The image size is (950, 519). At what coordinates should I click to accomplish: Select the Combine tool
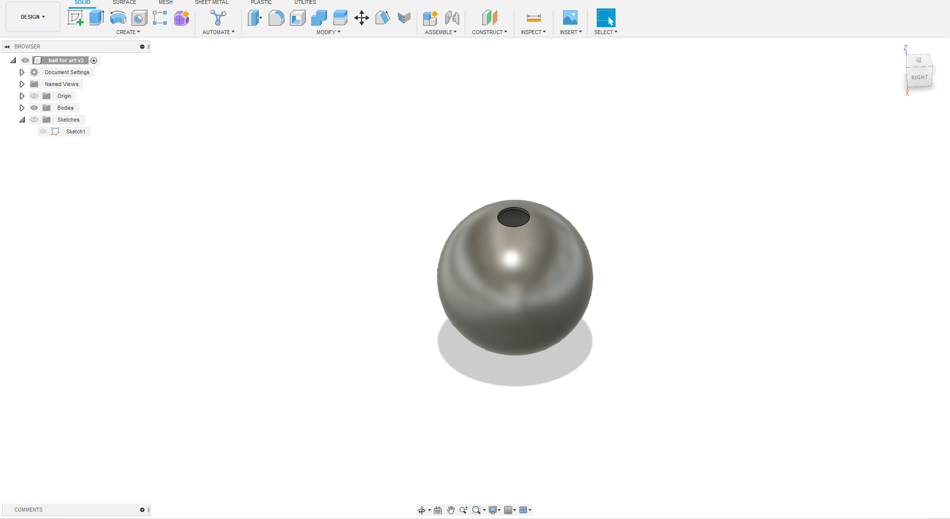click(x=319, y=18)
